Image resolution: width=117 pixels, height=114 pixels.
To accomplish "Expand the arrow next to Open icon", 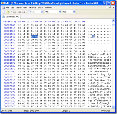I will coord(11,12).
